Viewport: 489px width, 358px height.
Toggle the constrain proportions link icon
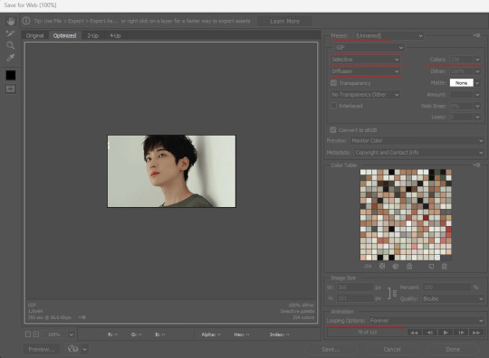point(395,293)
